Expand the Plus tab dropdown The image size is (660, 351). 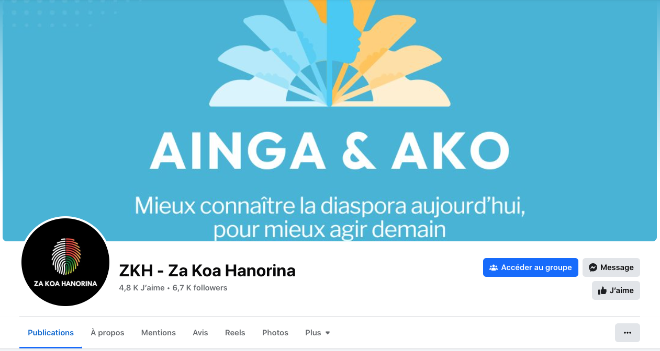tap(318, 333)
